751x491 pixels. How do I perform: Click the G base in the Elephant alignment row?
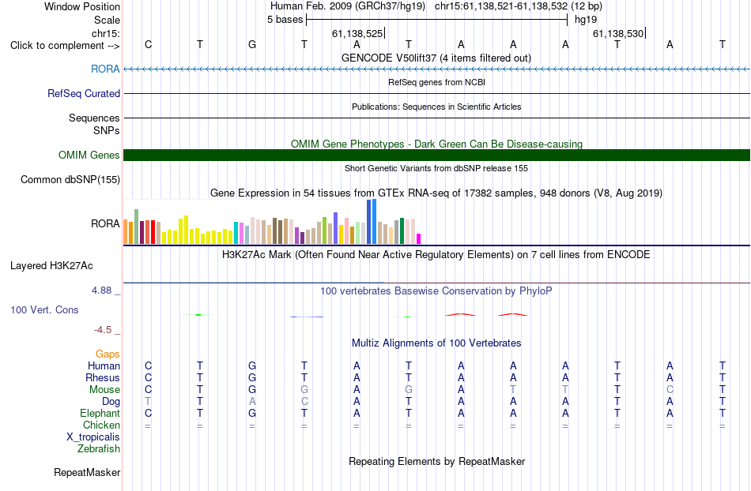(x=252, y=413)
